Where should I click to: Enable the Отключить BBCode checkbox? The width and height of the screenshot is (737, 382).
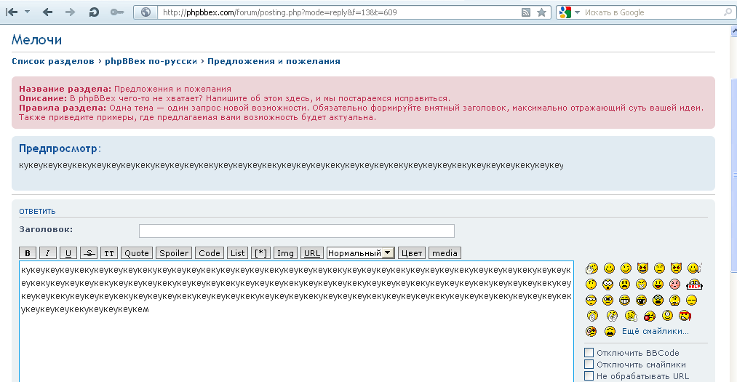click(589, 353)
